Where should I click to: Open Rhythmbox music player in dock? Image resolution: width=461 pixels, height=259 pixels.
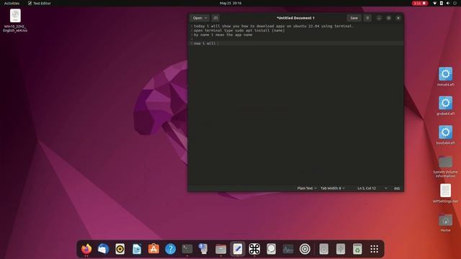click(120, 249)
